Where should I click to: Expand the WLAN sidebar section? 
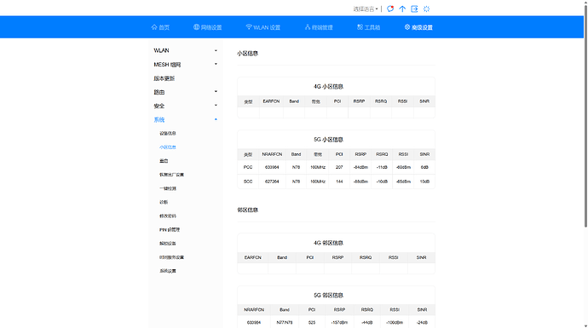(185, 50)
